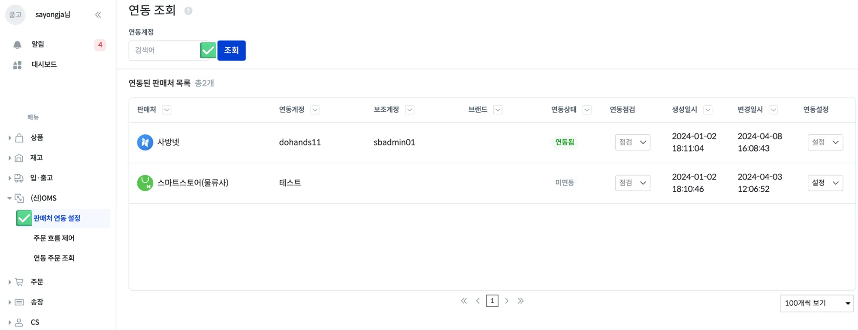Jump to the last page arrow
Viewport: 858px width, 330px height.
coord(521,301)
